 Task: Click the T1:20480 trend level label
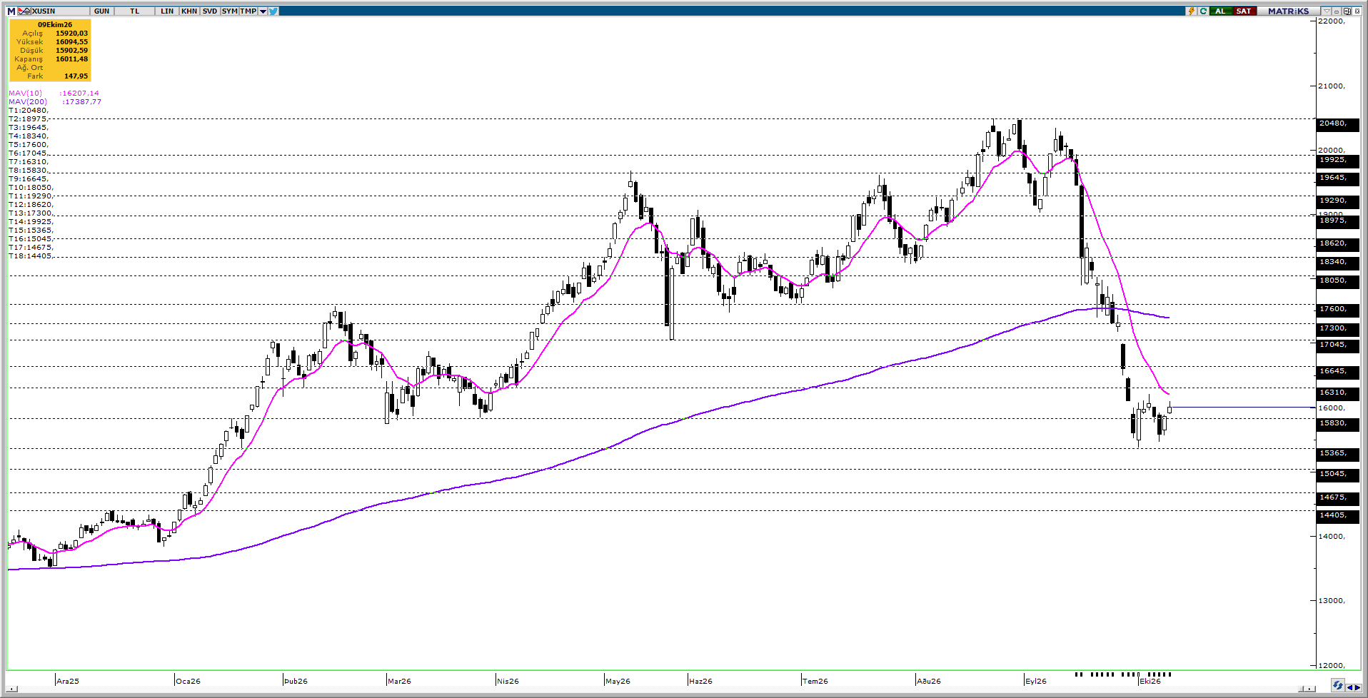29,111
